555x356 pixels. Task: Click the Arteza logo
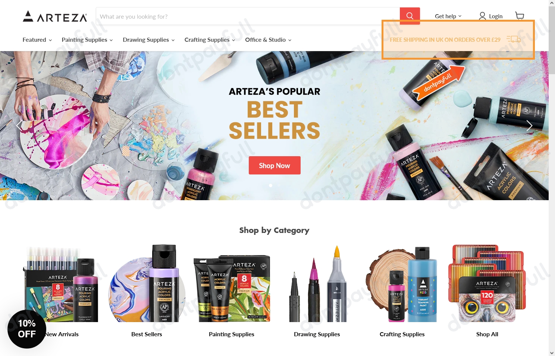(55, 16)
